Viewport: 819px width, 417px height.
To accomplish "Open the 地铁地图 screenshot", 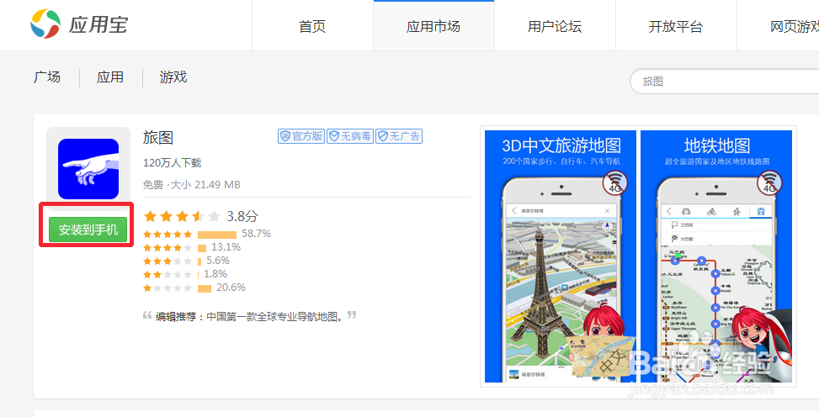I will click(x=716, y=256).
